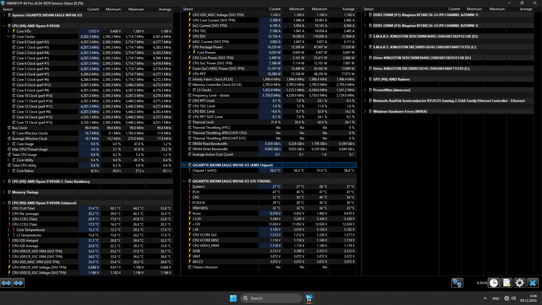Viewport: 542px width, 305px height.
Task: Select the CPU Package Power row
Action: coord(207,47)
